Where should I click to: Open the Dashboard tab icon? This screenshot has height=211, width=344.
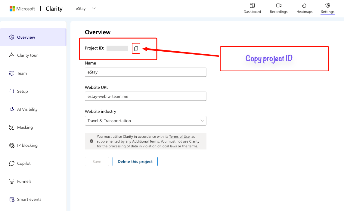click(x=252, y=5)
